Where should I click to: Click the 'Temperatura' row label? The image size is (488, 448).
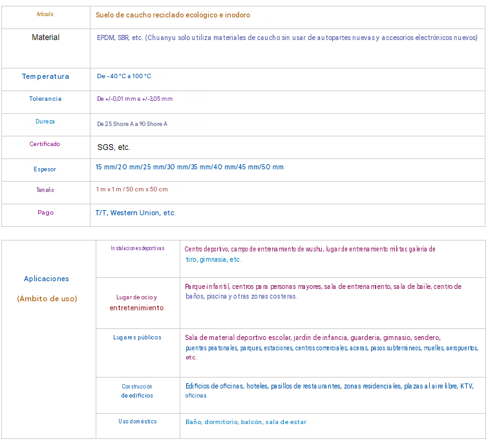click(45, 76)
